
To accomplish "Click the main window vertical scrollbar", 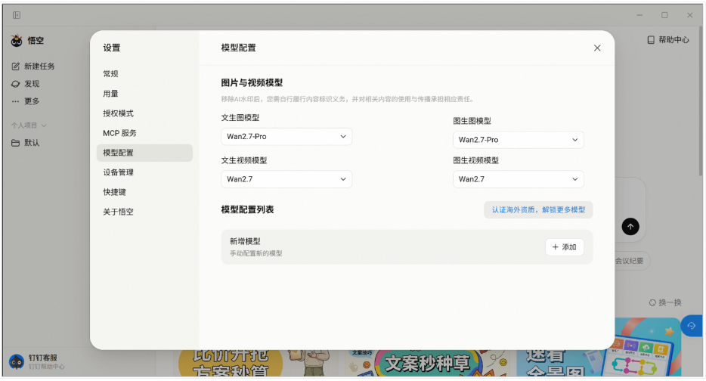I will [701, 101].
